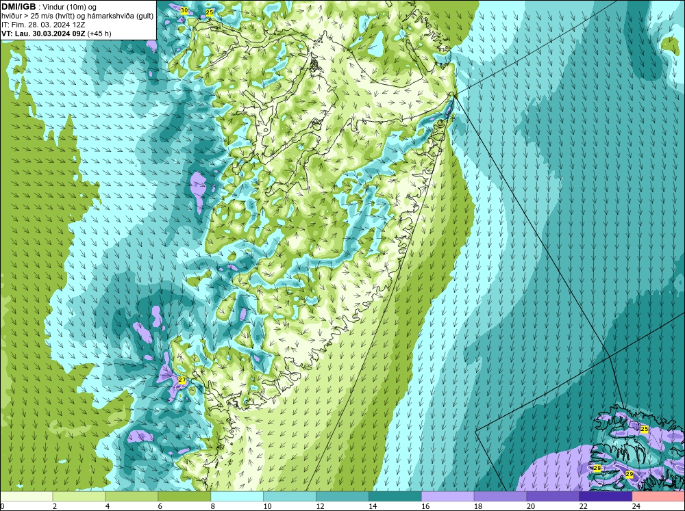This screenshot has height=511, width=685.
Task: Click the legend scale number 22
Action: 584,506
